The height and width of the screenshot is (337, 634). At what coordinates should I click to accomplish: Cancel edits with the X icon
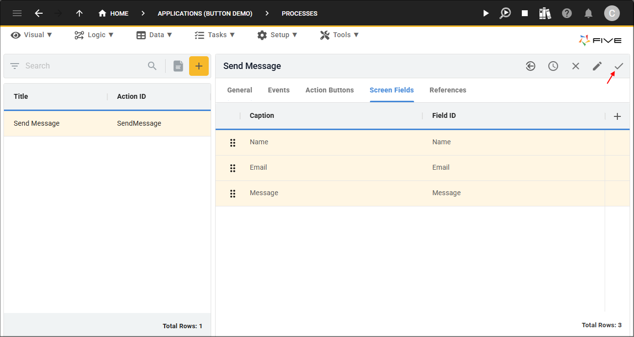pyautogui.click(x=576, y=66)
